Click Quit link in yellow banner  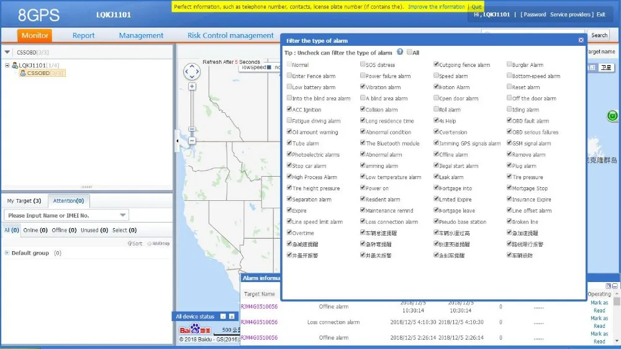(x=476, y=7)
